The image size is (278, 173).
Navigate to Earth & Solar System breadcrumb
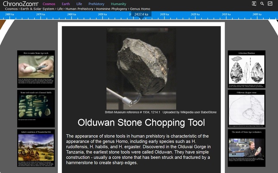pos(37,9)
